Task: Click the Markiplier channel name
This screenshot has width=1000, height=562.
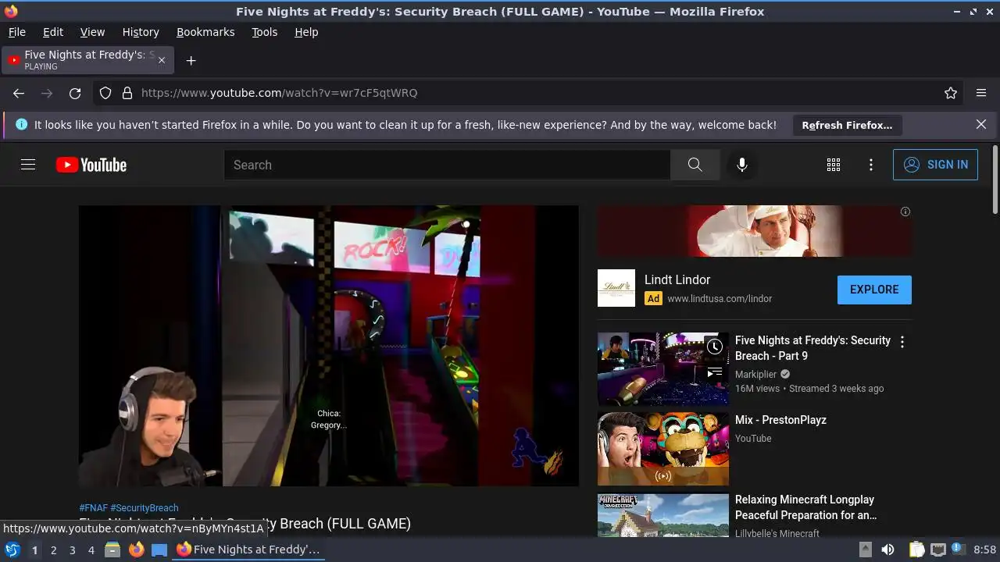Action: point(755,374)
